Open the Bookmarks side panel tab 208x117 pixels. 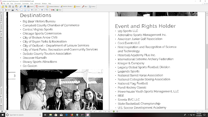click(1, 18)
